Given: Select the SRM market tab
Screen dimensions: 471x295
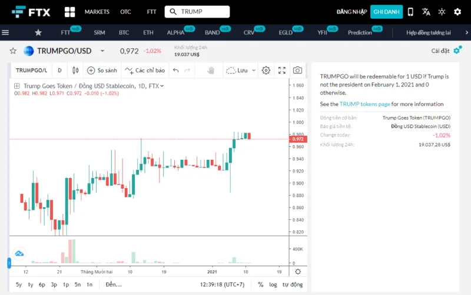Looking at the screenshot, I should (99, 32).
